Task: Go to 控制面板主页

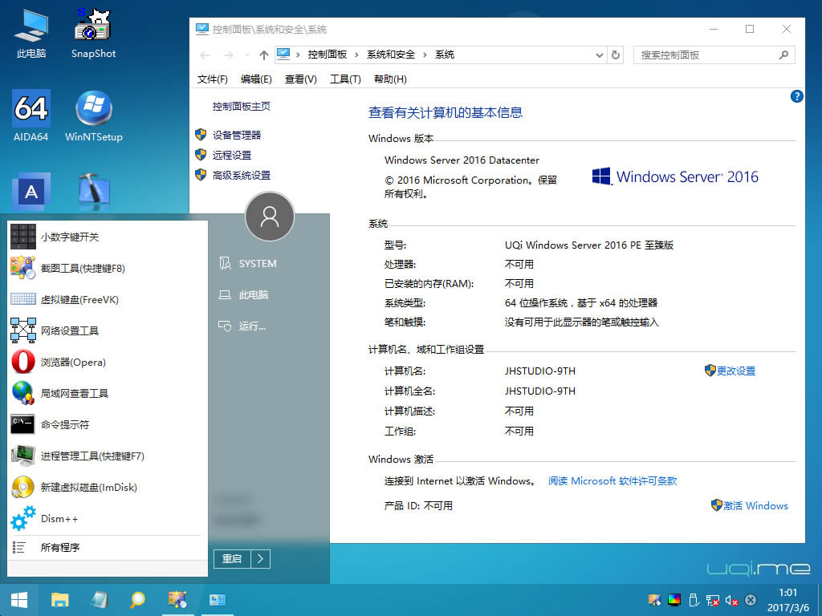Action: pos(241,107)
